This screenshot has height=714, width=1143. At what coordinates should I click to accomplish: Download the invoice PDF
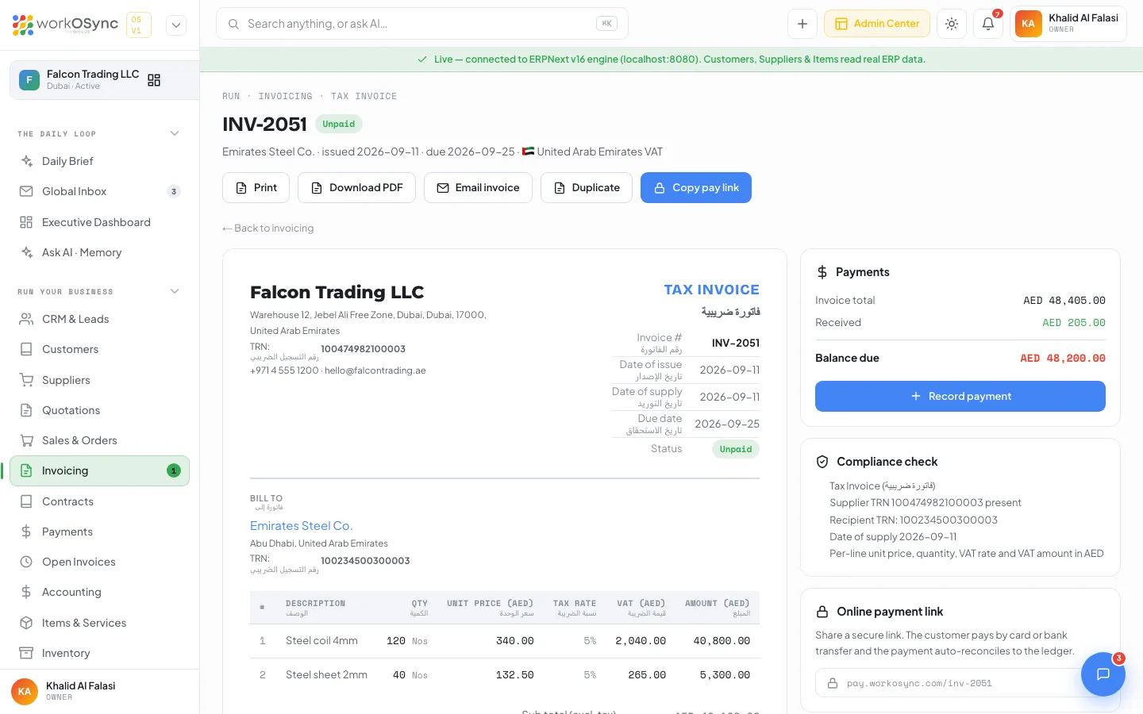coord(356,187)
